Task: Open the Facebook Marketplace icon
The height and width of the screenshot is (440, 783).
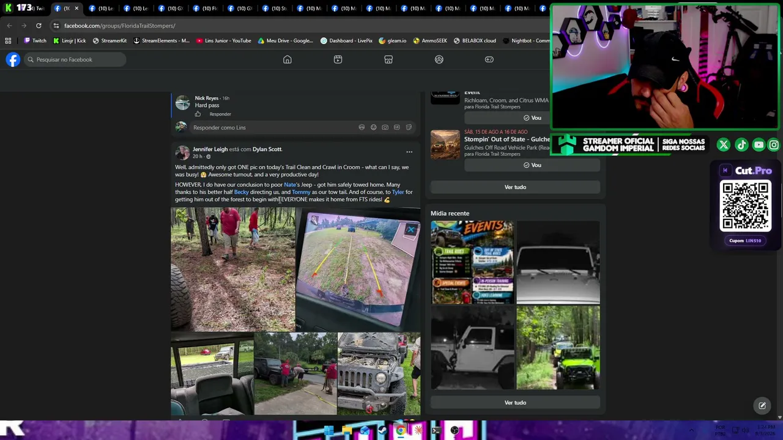Action: click(388, 59)
